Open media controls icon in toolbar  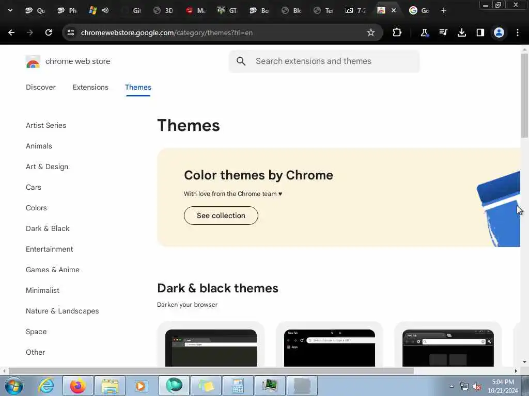coord(443,32)
